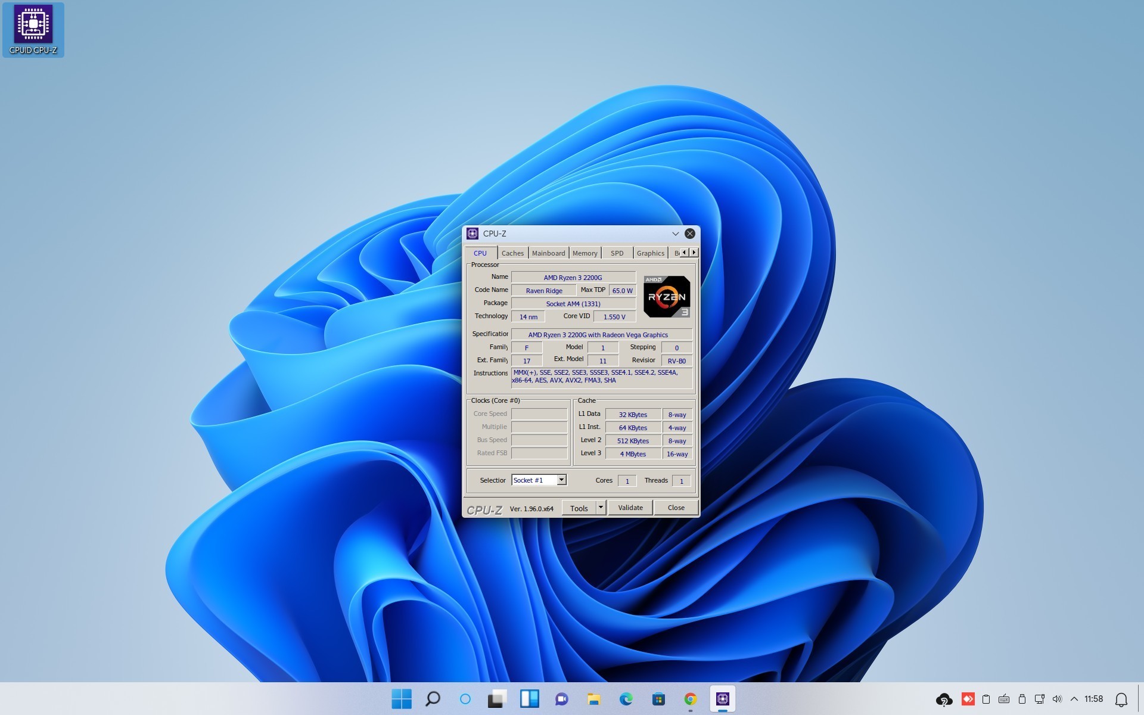Click the L1 Inst. 64 KBytes value
This screenshot has height=715, width=1144.
click(633, 428)
